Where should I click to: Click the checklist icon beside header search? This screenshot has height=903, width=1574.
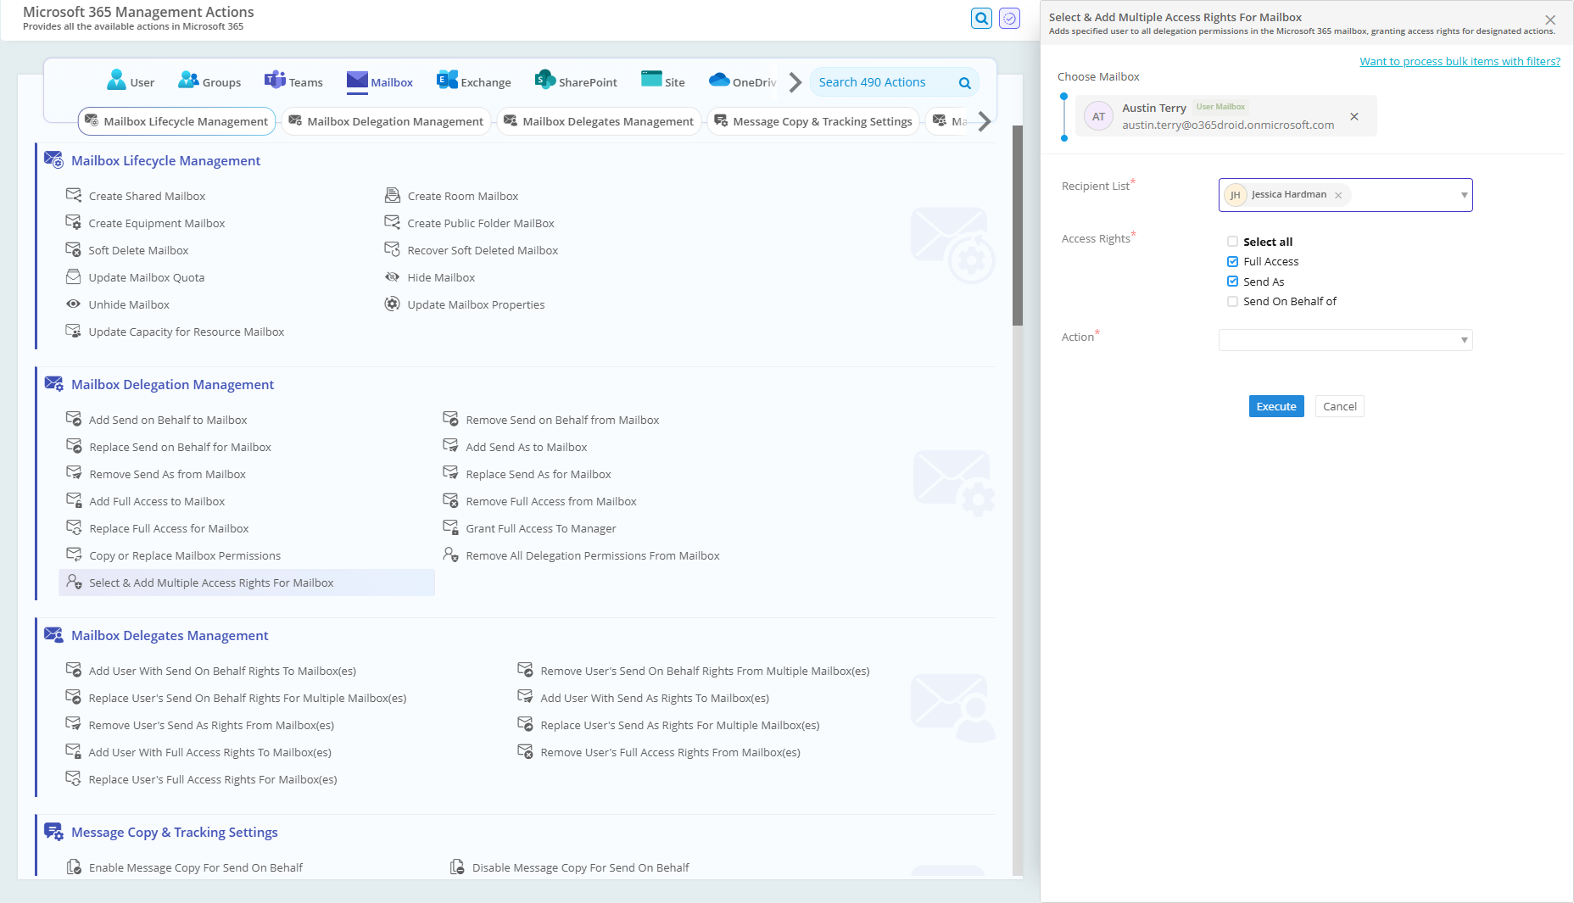(1009, 18)
